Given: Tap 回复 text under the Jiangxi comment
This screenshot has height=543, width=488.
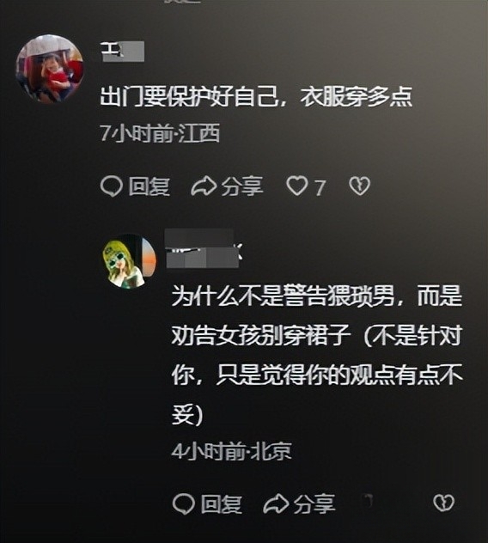Looking at the screenshot, I should (x=149, y=186).
